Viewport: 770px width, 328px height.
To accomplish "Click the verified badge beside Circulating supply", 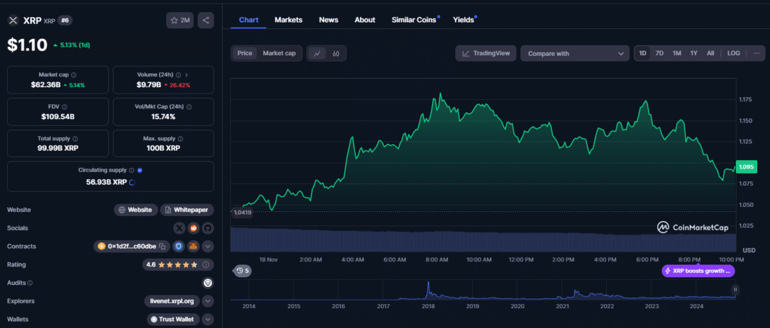I will pyautogui.click(x=140, y=170).
